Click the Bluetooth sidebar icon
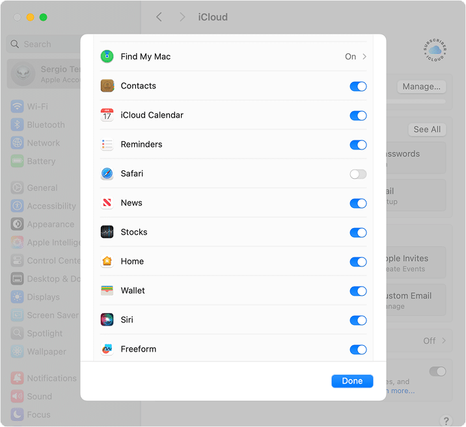This screenshot has width=466, height=427. tap(17, 125)
